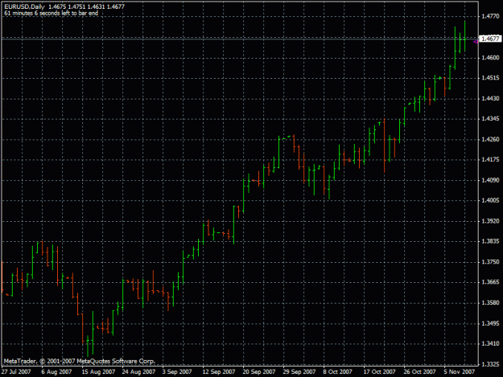Click the 29 Sep 2007 date label
The image size is (503, 377).
pyautogui.click(x=299, y=371)
